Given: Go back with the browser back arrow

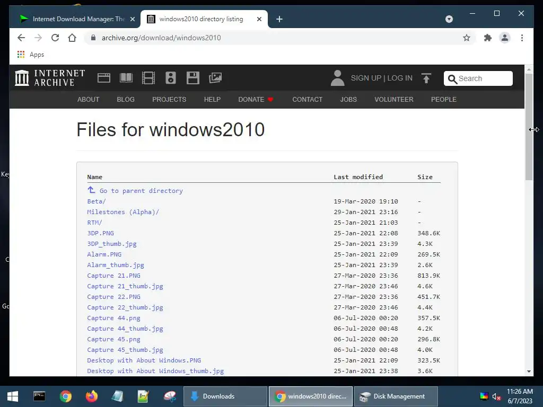Looking at the screenshot, I should point(21,38).
